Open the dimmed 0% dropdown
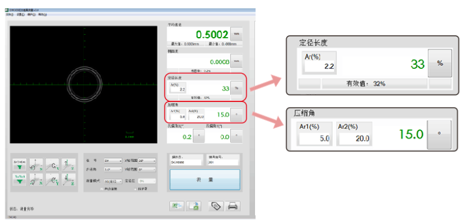This screenshot has height=222, width=462. 147,181
